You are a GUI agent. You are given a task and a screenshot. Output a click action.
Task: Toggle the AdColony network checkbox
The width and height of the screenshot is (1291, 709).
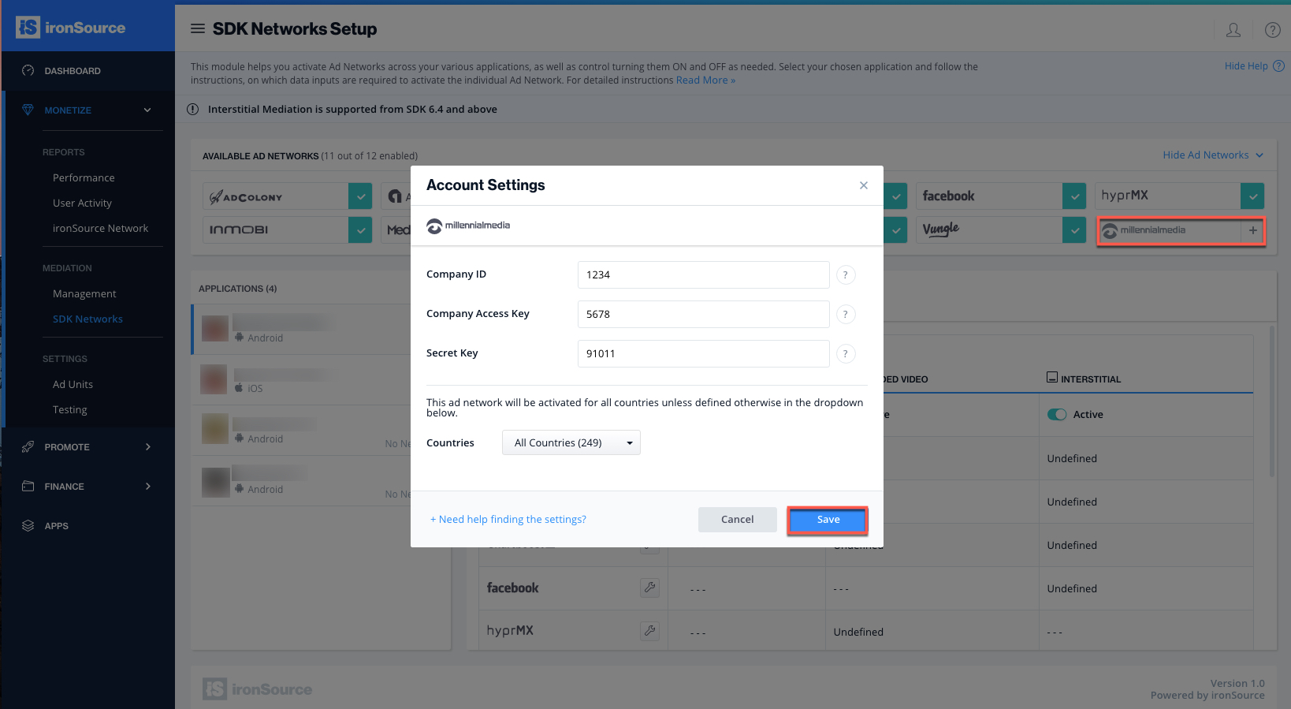[360, 196]
